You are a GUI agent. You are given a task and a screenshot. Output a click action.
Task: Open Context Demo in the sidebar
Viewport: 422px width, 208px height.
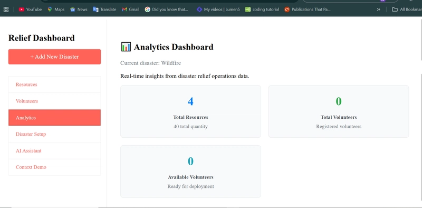[x=55, y=167]
